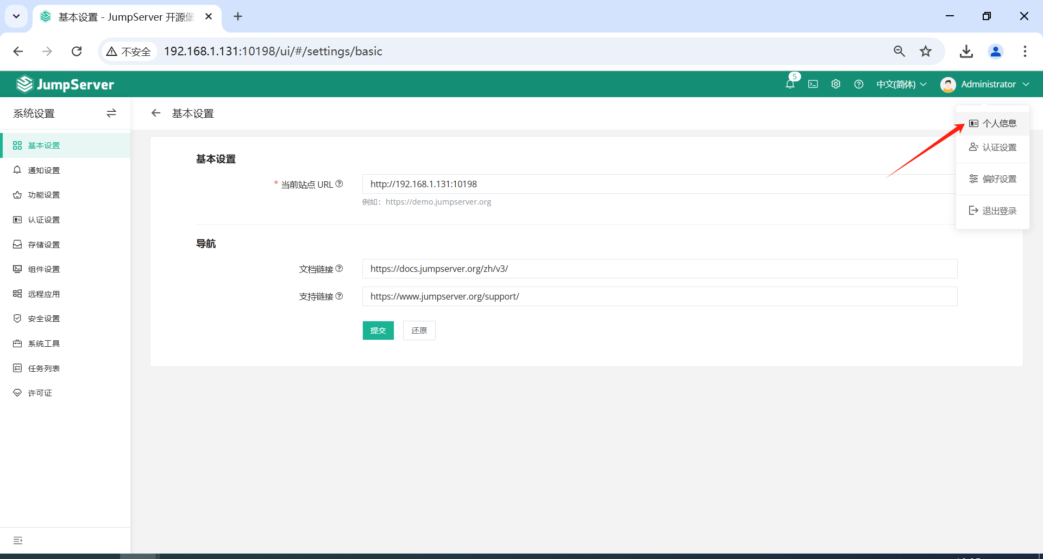Image resolution: width=1043 pixels, height=559 pixels.
Task: Open 组件设置 in the sidebar
Action: click(x=65, y=269)
